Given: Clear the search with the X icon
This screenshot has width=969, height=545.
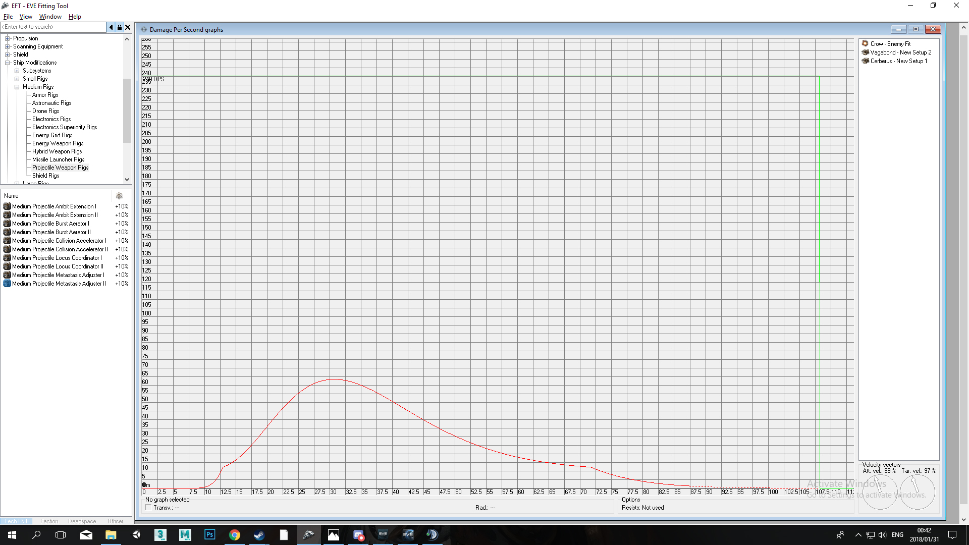Looking at the screenshot, I should click(128, 27).
